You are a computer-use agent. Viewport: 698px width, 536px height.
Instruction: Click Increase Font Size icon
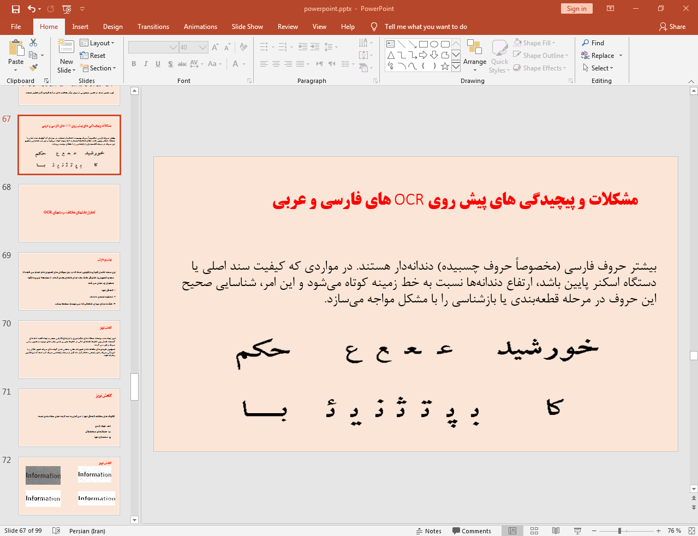tap(215, 47)
